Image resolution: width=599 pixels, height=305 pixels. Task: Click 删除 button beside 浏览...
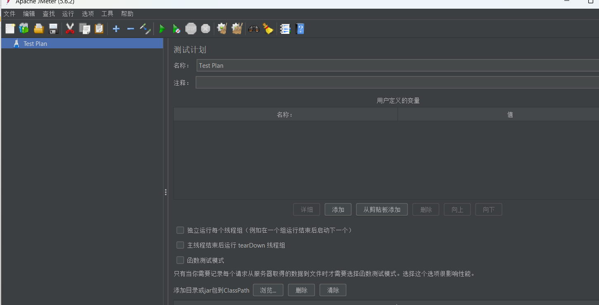(301, 290)
